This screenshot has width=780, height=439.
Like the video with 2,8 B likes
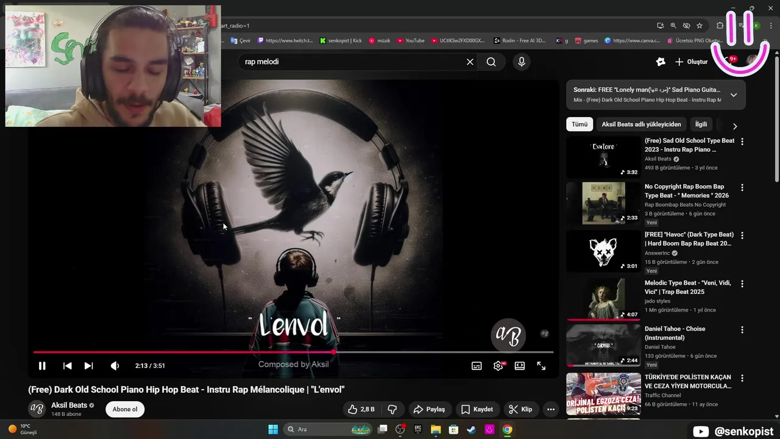point(362,409)
